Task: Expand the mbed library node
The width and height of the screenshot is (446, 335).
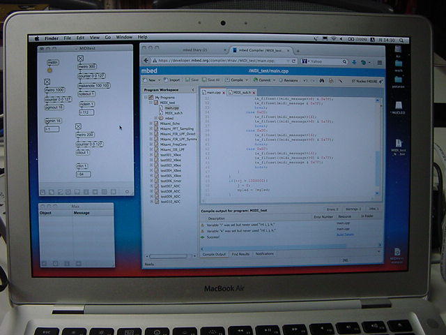Action: click(156, 118)
